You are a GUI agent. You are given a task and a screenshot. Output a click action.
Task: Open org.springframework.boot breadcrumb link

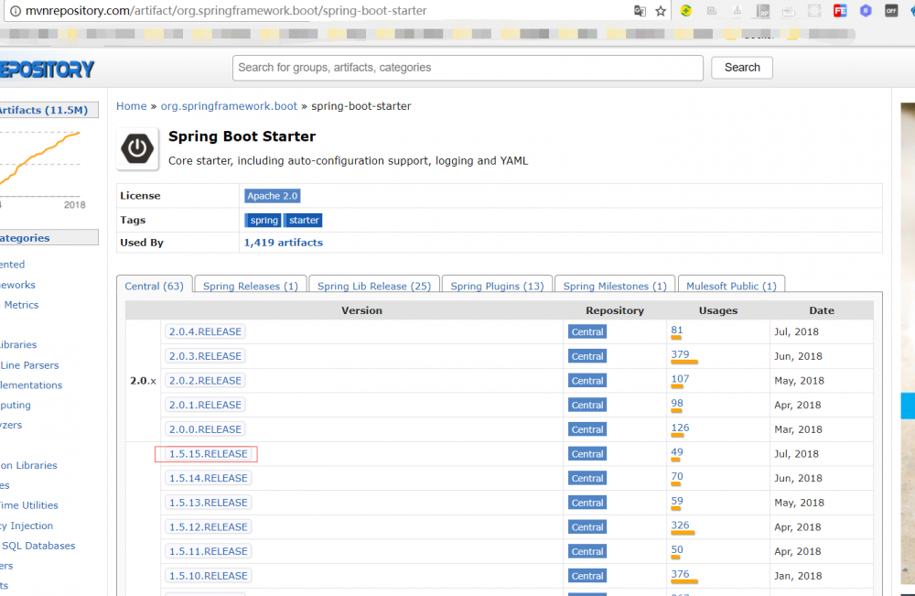coord(229,106)
